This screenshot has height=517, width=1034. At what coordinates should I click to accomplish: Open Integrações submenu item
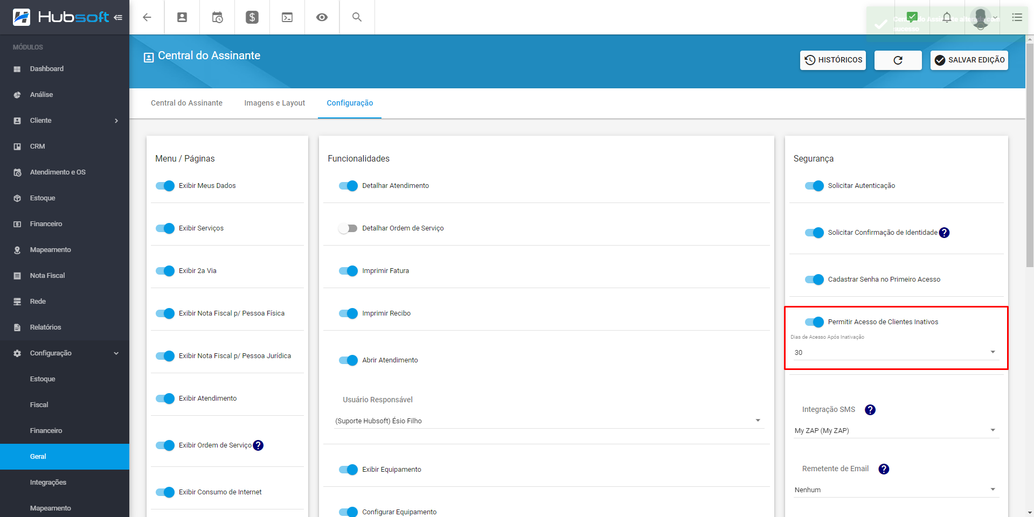pyautogui.click(x=65, y=483)
